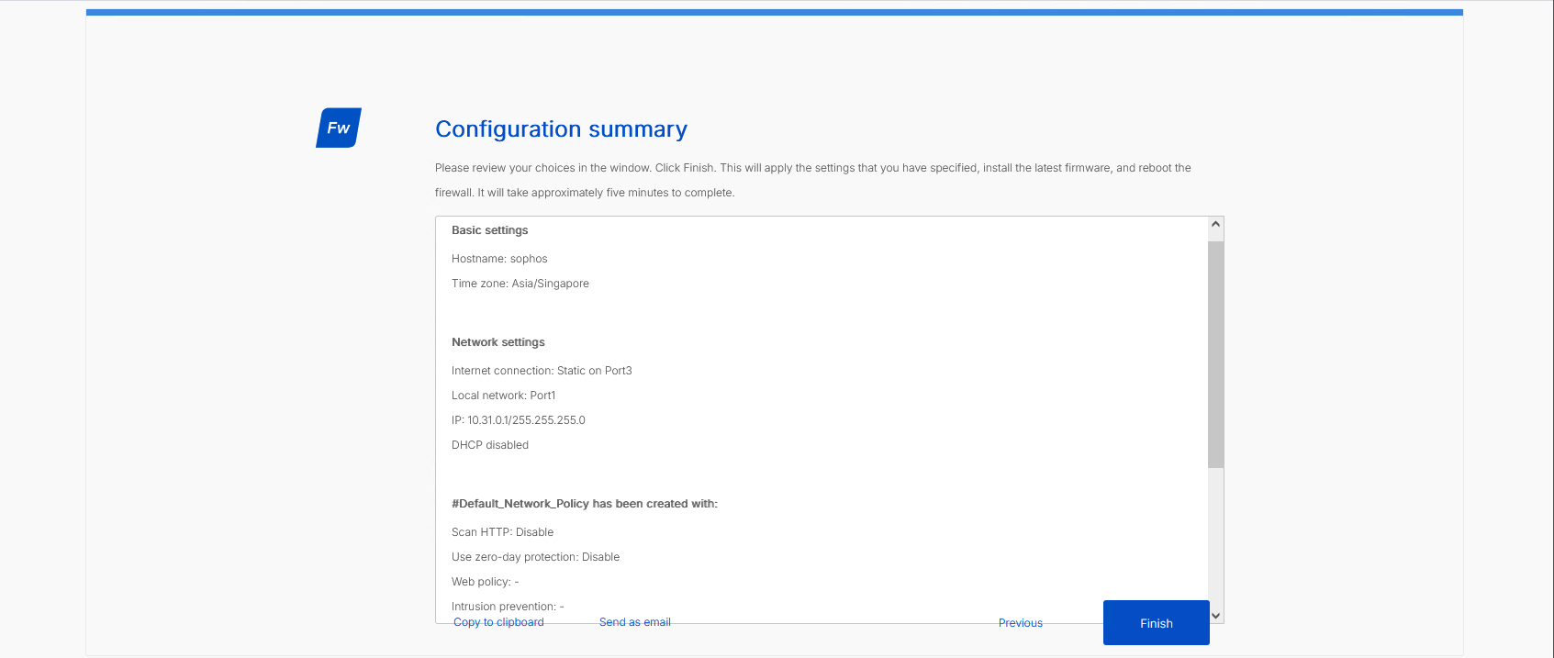Open the Send as email link
The width and height of the screenshot is (1554, 658).
pyautogui.click(x=635, y=622)
